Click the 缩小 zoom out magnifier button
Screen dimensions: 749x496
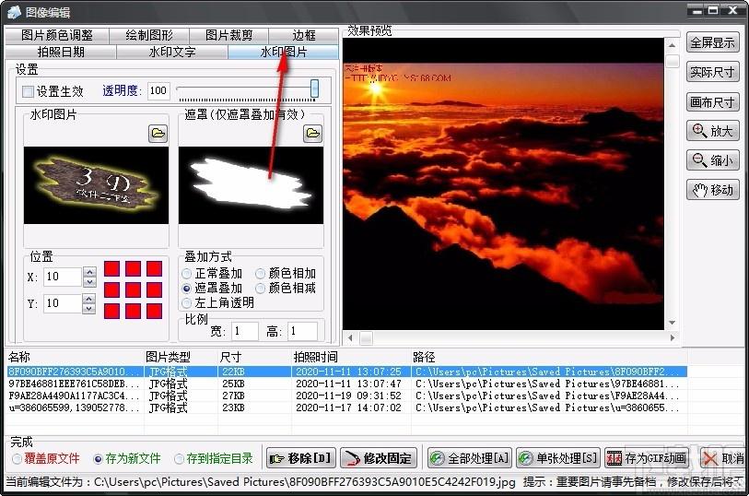[x=713, y=160]
